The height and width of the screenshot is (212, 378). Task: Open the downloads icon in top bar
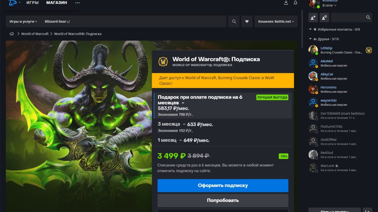click(x=286, y=3)
